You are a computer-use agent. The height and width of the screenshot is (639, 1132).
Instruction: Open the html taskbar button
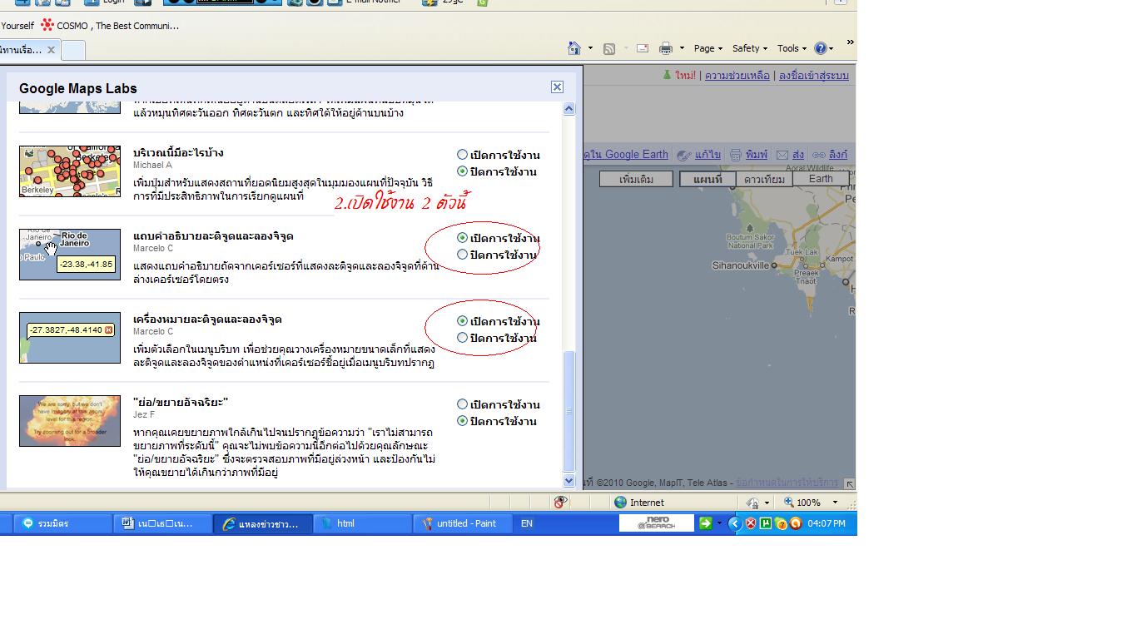click(x=363, y=523)
